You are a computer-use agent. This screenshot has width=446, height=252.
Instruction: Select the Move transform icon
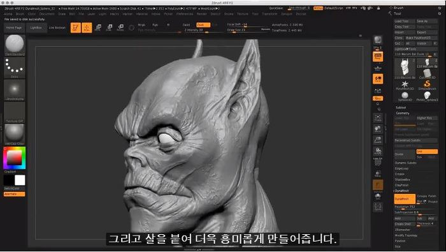(98, 27)
